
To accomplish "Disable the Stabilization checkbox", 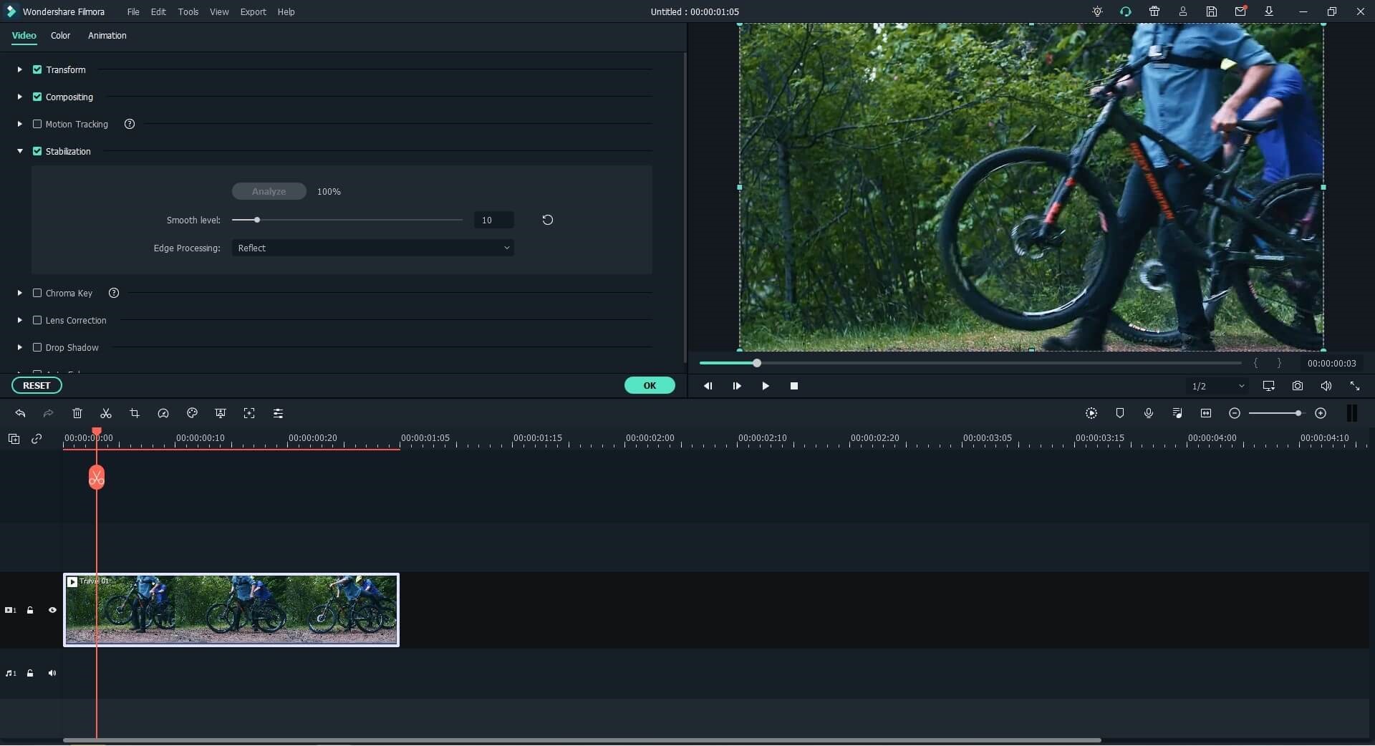I will pos(37,151).
